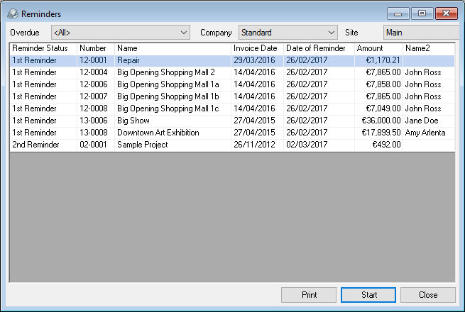Click the Name2 column header
Screen dimensions: 465x312
(x=428, y=48)
